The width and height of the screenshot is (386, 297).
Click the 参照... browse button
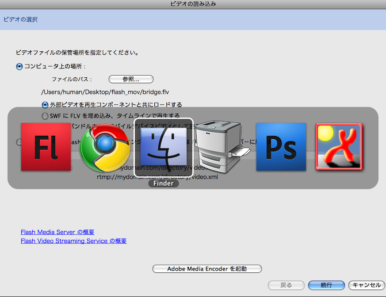(131, 79)
